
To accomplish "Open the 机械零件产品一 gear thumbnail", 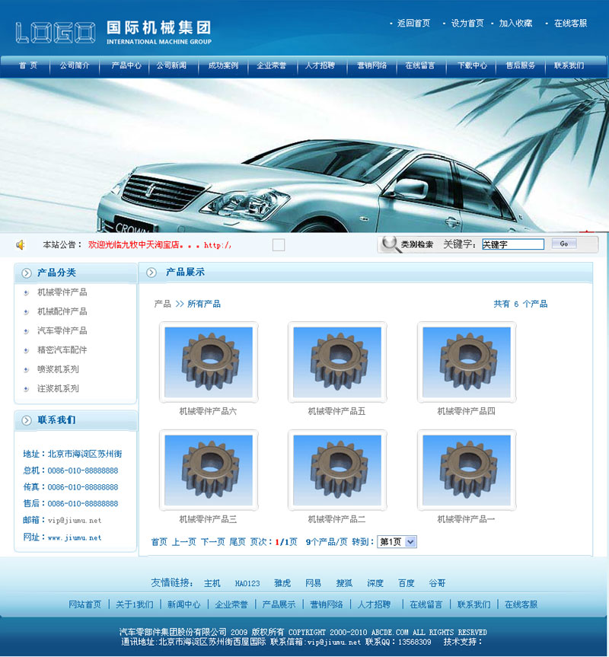I will pos(467,470).
